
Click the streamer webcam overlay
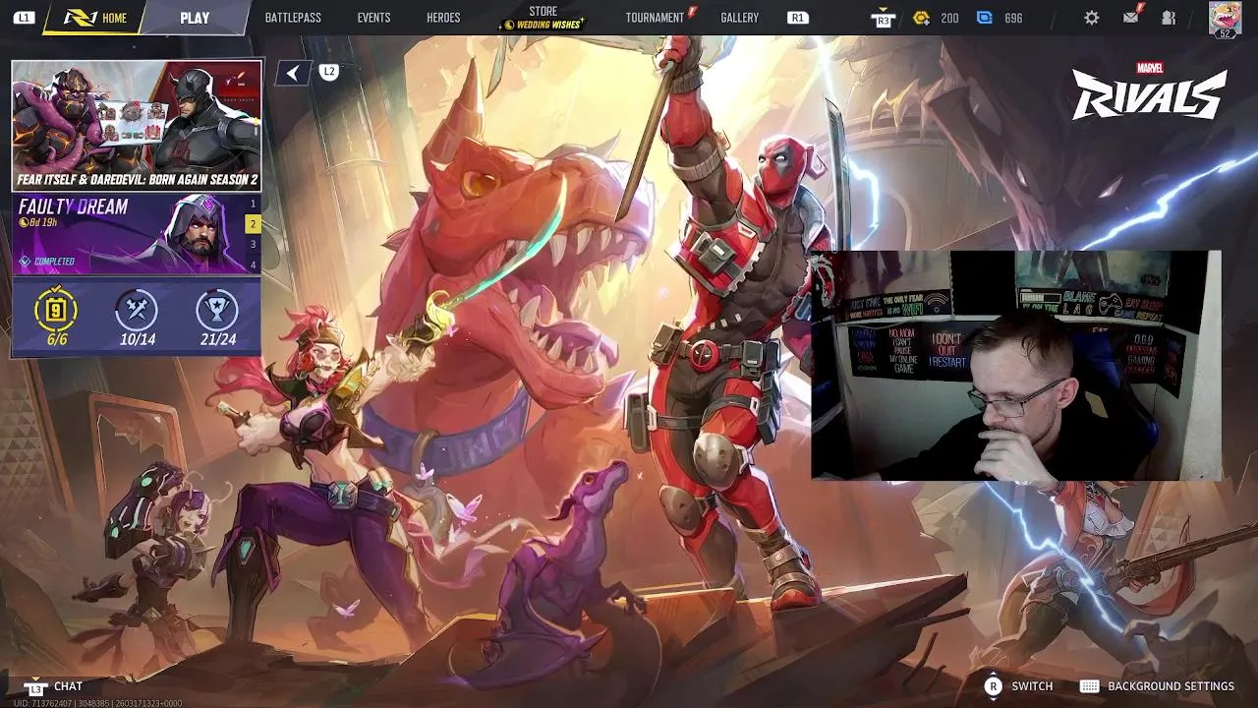pos(1016,366)
